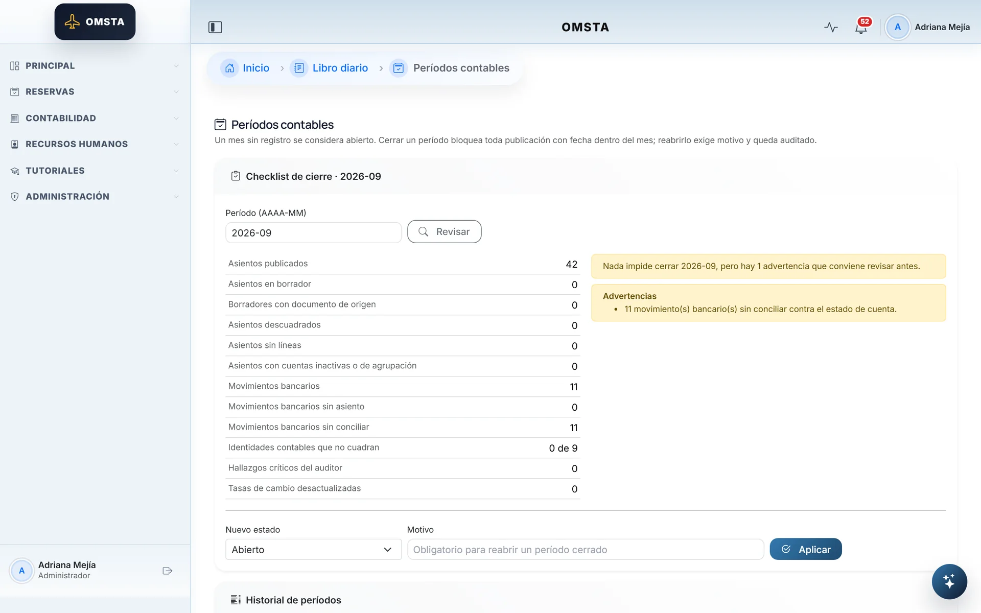Go to Libro diario breadcrumb link
981x613 pixels.
[340, 68]
